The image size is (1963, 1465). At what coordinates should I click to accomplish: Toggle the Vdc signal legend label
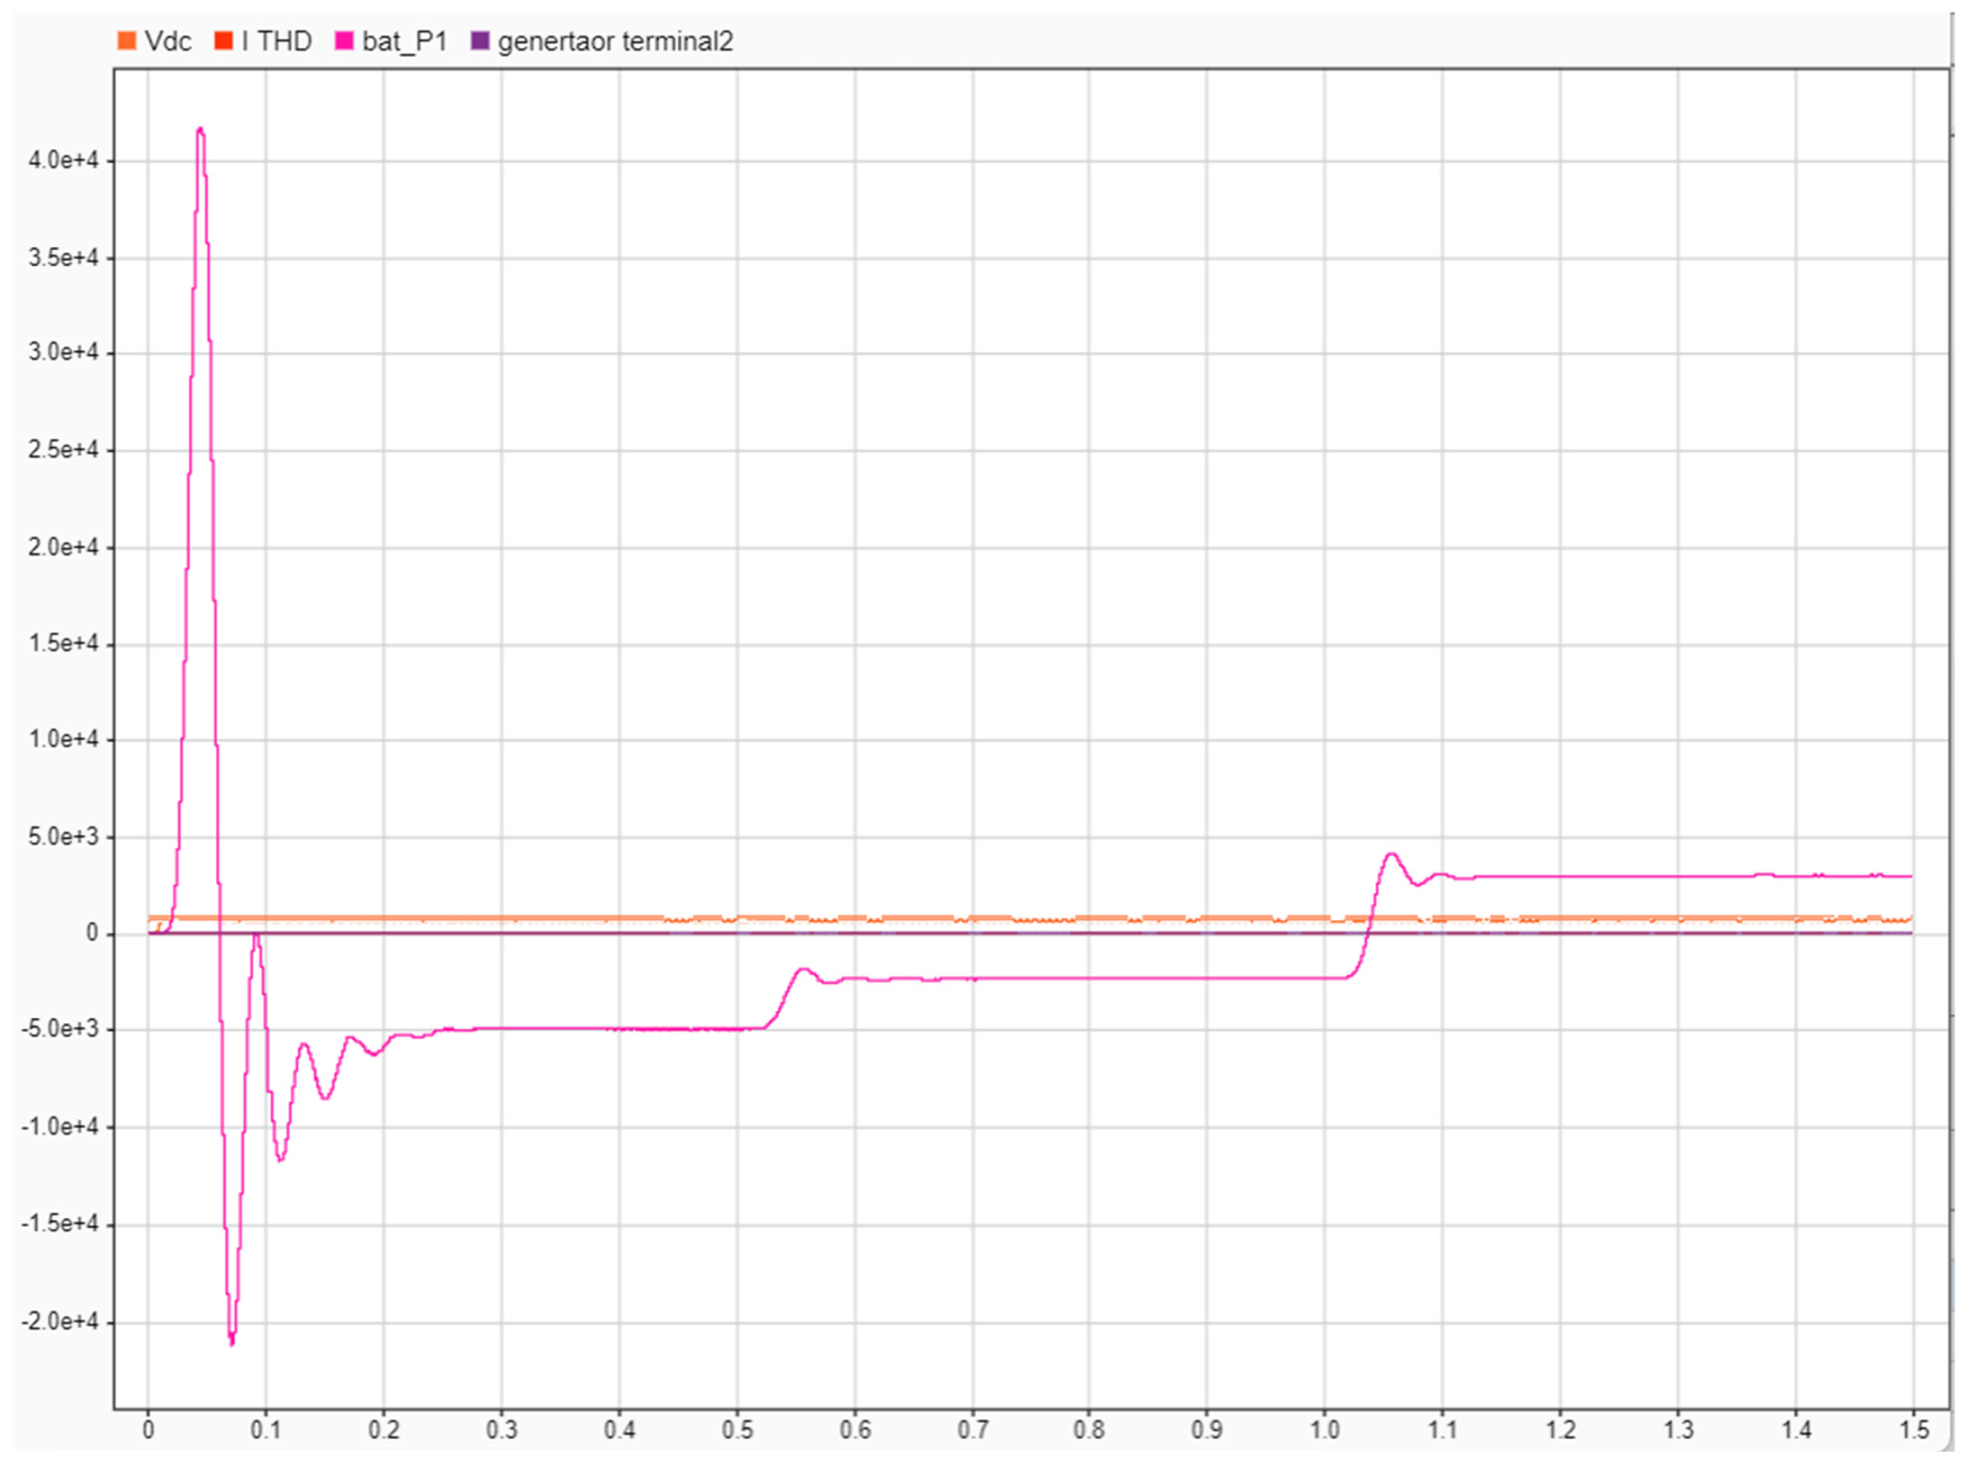click(x=167, y=42)
